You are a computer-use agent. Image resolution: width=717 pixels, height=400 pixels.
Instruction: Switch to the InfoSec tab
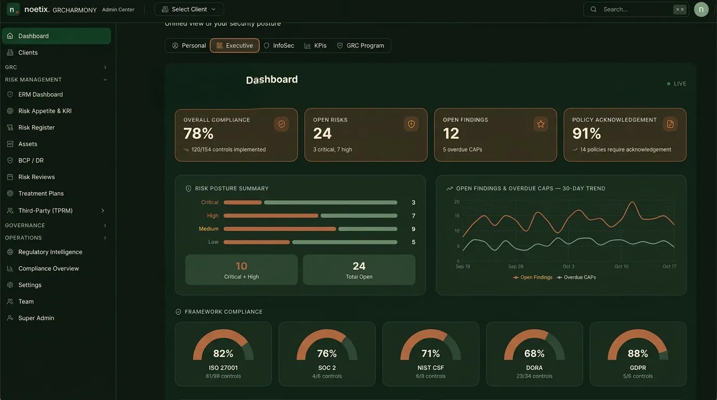coord(279,46)
